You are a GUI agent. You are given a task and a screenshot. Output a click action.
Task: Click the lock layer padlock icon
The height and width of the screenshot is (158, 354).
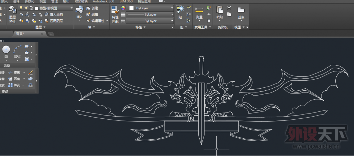[x=40, y=14]
